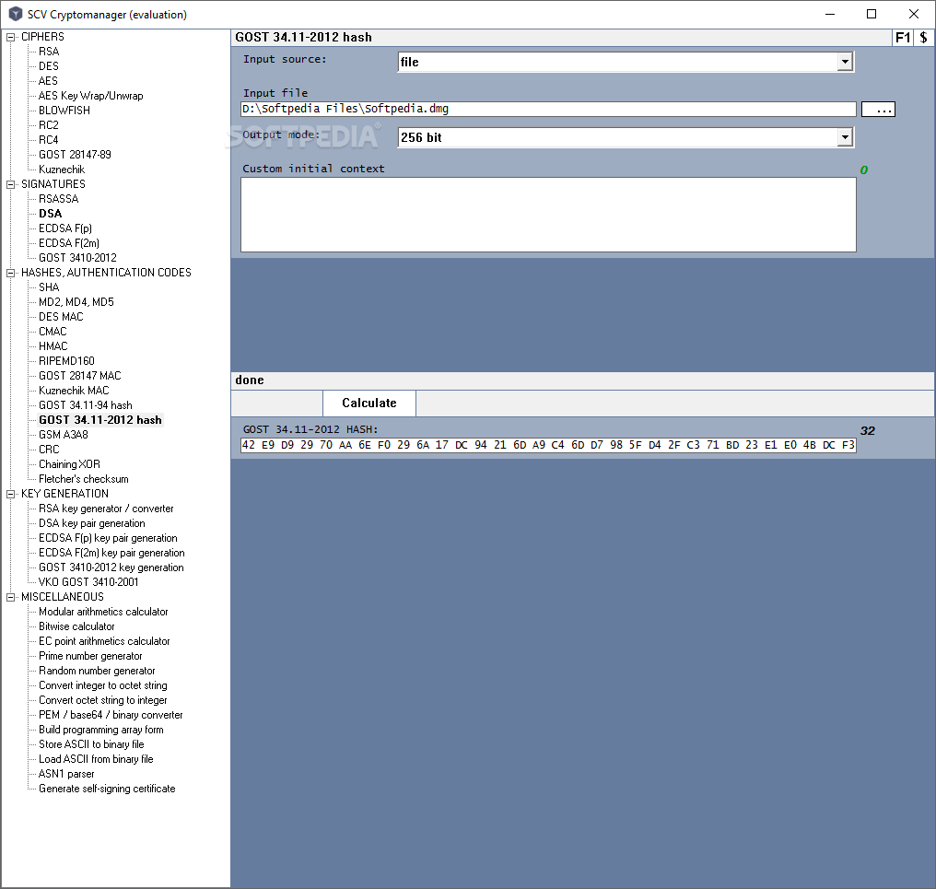Open the Output mode dropdown

click(845, 137)
